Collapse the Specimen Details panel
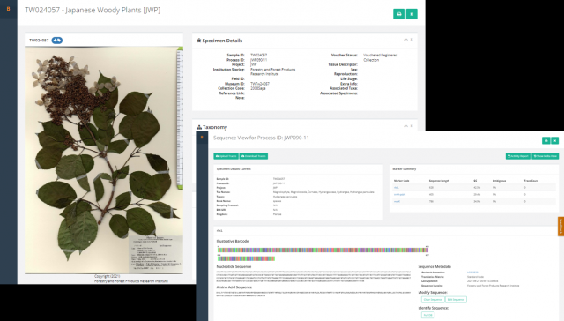 pyautogui.click(x=406, y=40)
